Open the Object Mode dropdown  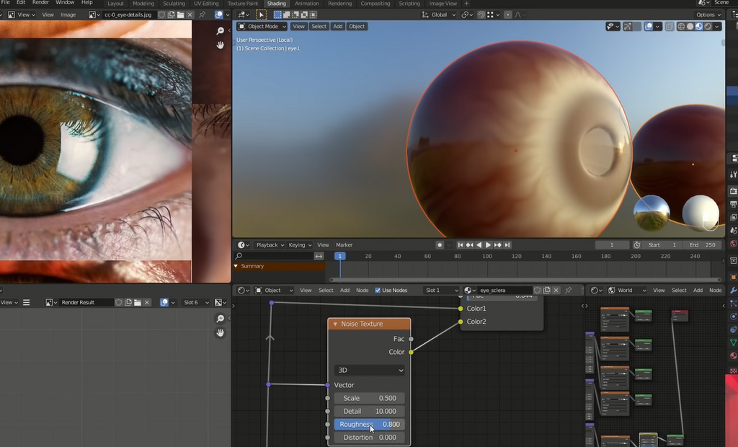pos(262,27)
